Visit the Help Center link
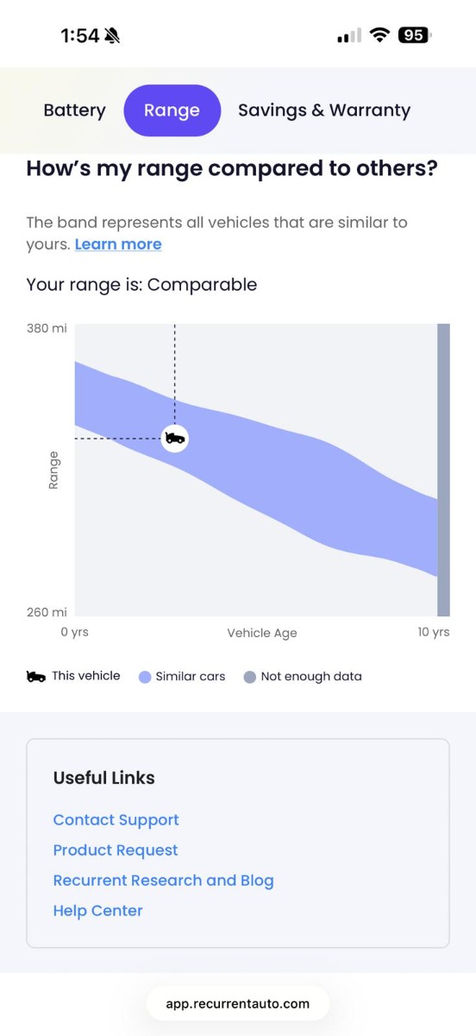476x1036 pixels. 98,911
